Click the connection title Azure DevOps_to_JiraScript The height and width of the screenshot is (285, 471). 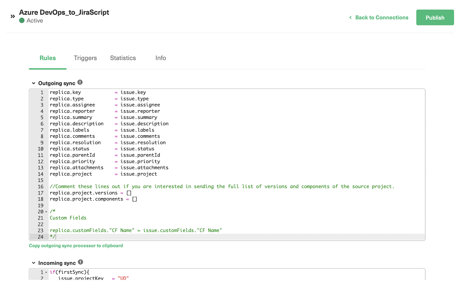pyautogui.click(x=64, y=12)
